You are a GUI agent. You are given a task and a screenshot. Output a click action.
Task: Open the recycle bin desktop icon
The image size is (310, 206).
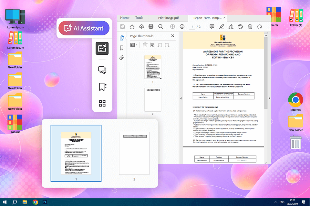[295, 142]
